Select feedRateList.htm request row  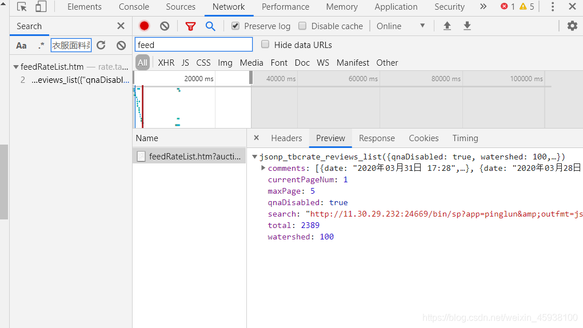pos(189,157)
